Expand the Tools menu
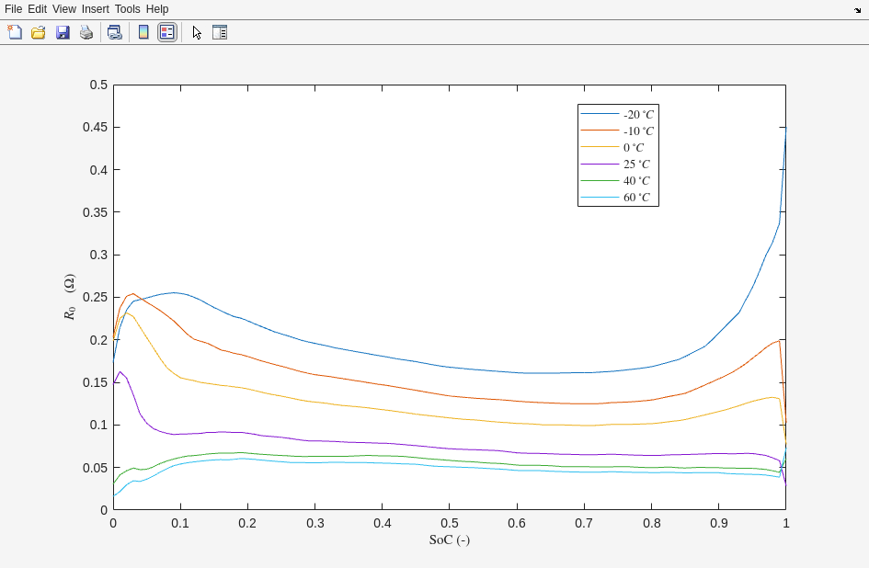Screen dimensions: 869x568 click(128, 9)
